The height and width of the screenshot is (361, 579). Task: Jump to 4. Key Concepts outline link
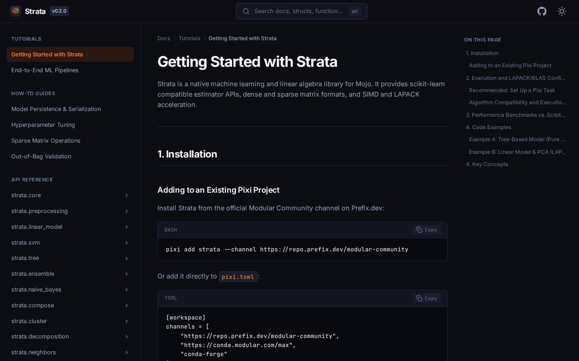tap(487, 164)
